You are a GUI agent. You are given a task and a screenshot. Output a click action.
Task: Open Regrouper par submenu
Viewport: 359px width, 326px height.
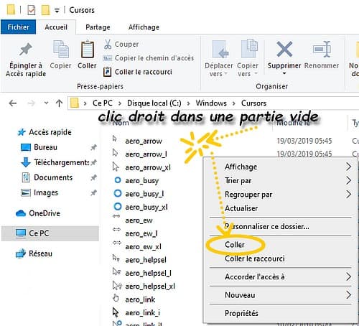coord(281,195)
